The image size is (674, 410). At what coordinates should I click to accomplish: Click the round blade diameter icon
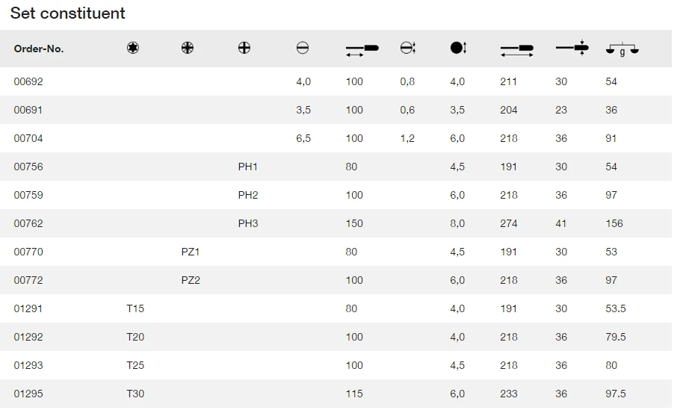[458, 49]
